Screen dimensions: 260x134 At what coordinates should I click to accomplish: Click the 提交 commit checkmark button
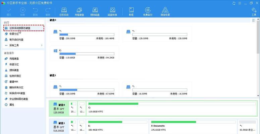pyautogui.click(x=8, y=12)
